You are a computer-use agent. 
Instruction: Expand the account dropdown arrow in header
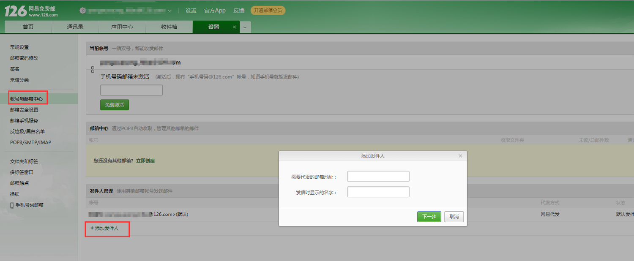[x=170, y=11]
